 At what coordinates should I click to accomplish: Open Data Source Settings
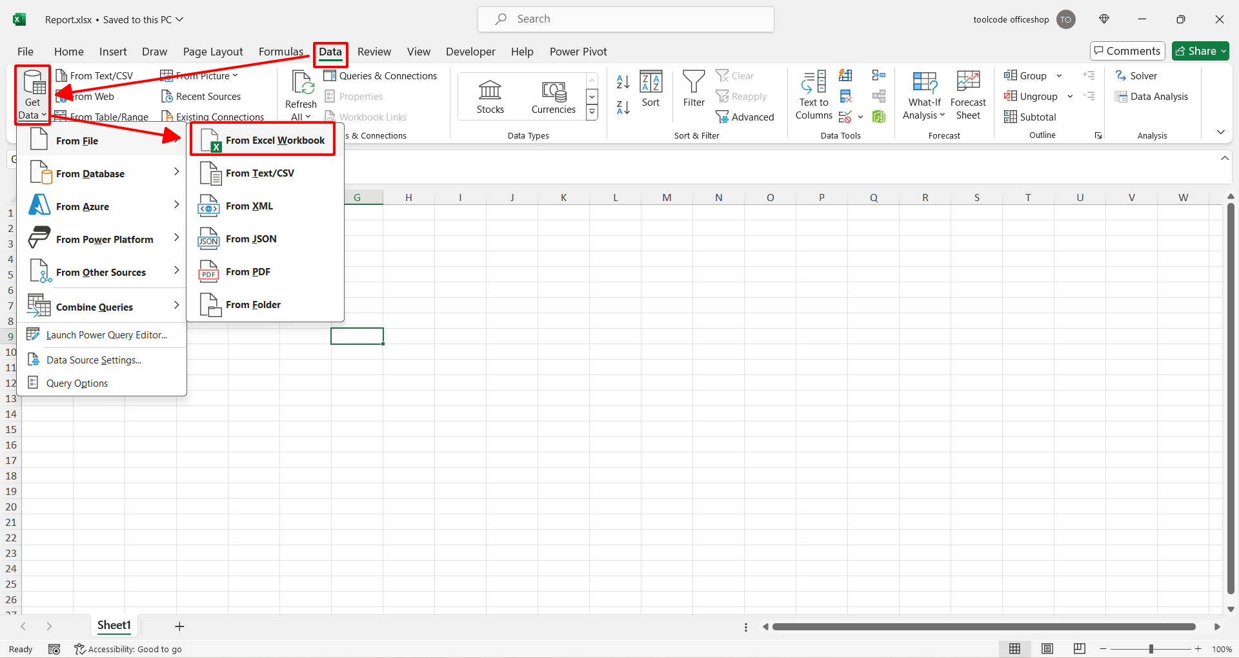click(103, 360)
